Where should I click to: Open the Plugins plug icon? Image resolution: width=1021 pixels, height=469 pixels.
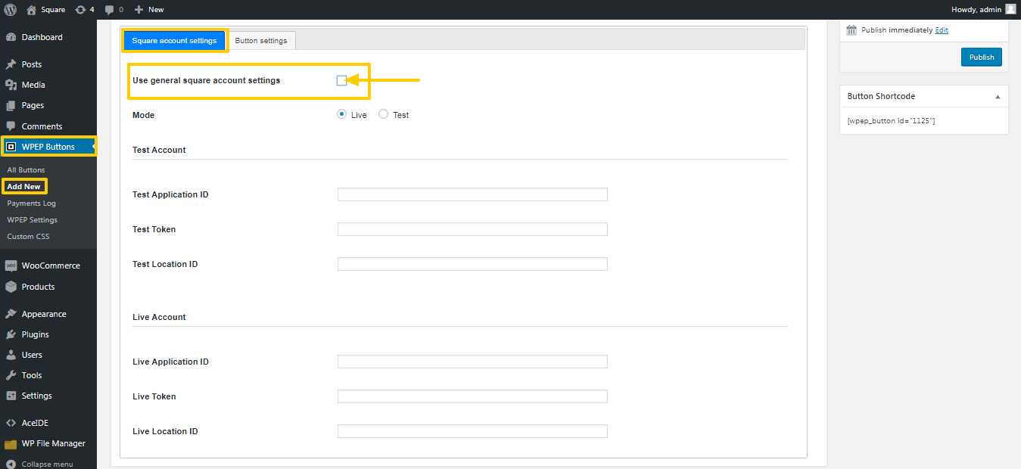pyautogui.click(x=11, y=334)
